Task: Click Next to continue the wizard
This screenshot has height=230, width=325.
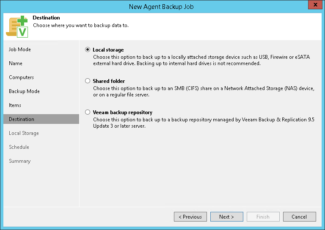Action: [226, 217]
